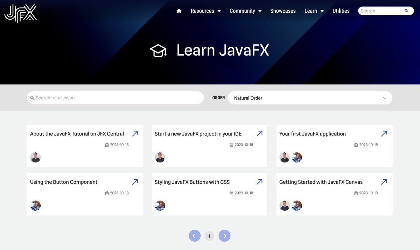This screenshot has width=420, height=250.
Task: Click date 2023-10-18 on Using the Button Component card
Action: [x=119, y=193]
